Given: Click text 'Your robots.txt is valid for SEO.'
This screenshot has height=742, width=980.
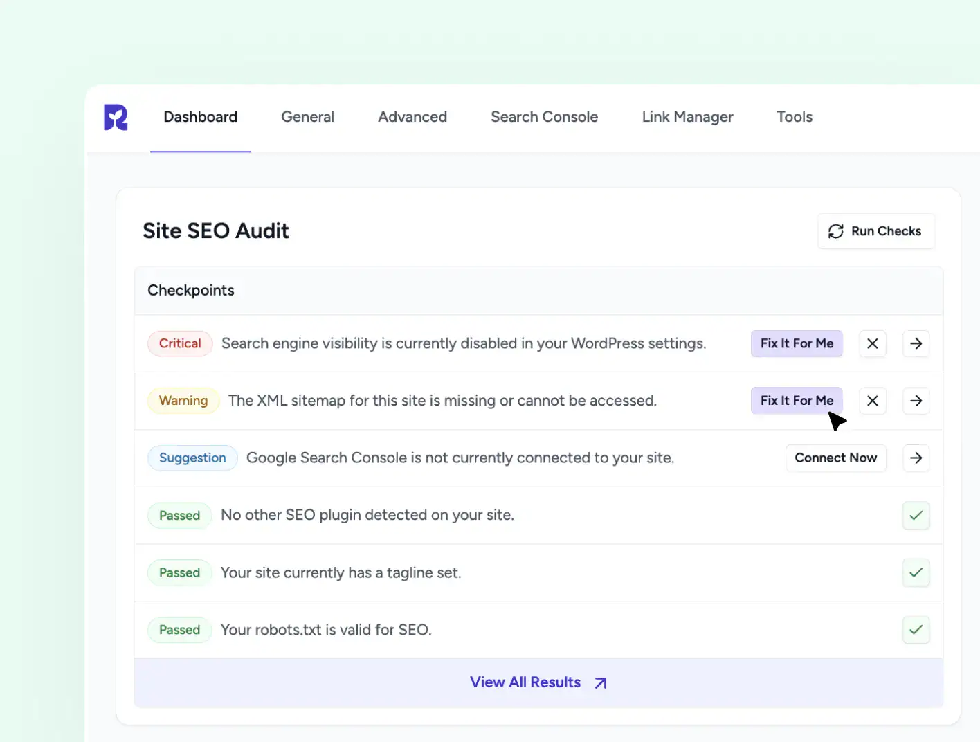Looking at the screenshot, I should click(x=326, y=630).
